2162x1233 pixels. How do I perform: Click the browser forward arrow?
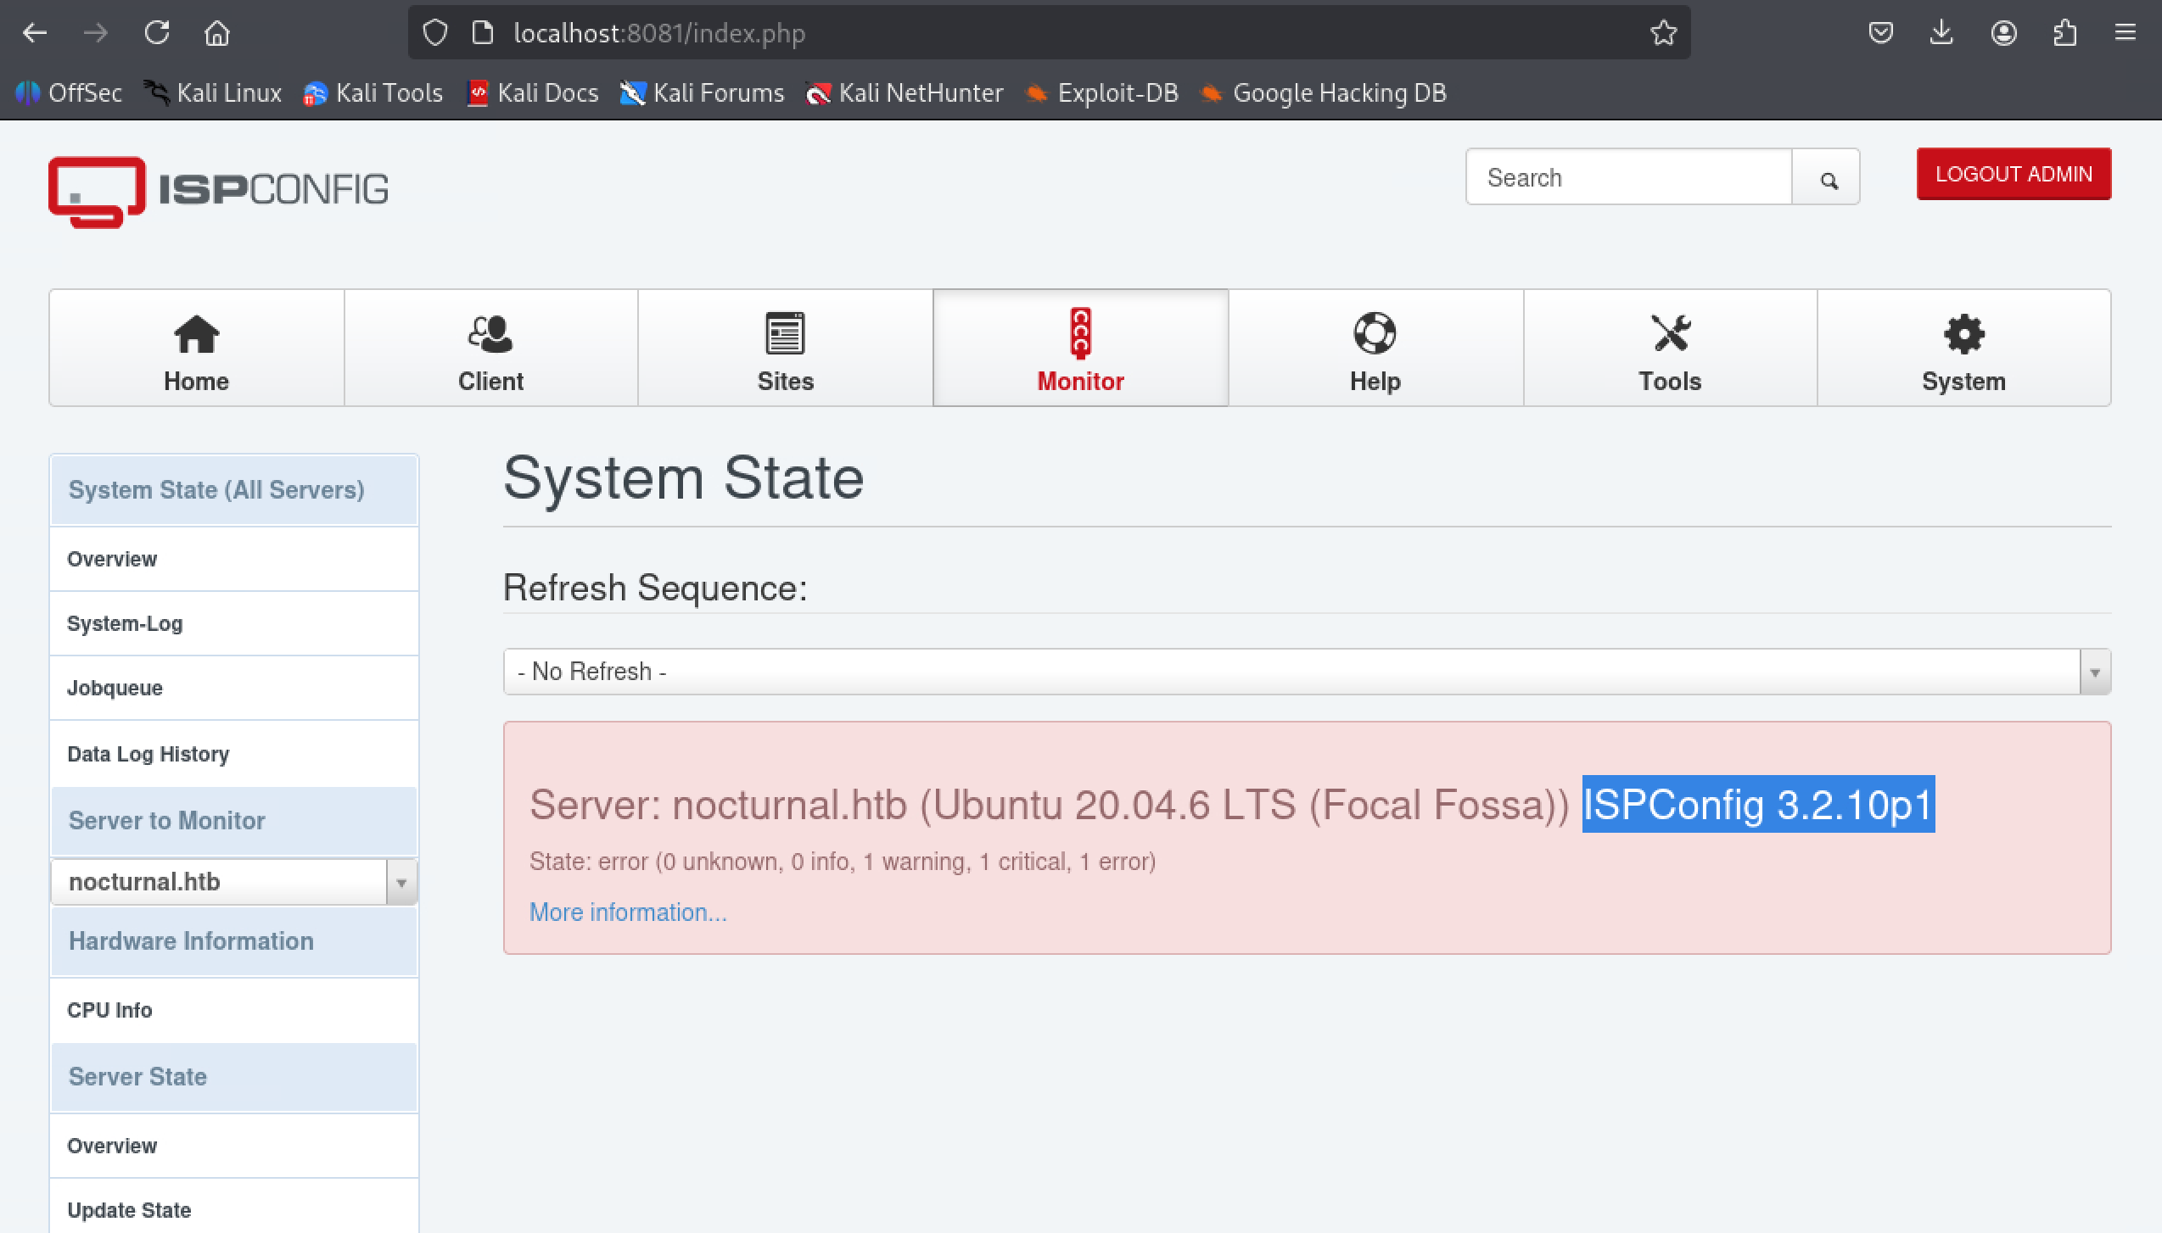pos(96,33)
